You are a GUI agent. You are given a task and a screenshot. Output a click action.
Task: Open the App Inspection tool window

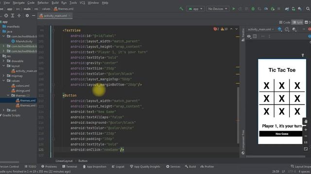[x=94, y=167]
